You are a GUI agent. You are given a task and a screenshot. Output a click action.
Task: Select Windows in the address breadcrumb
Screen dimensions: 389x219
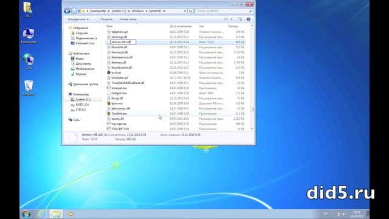(138, 11)
